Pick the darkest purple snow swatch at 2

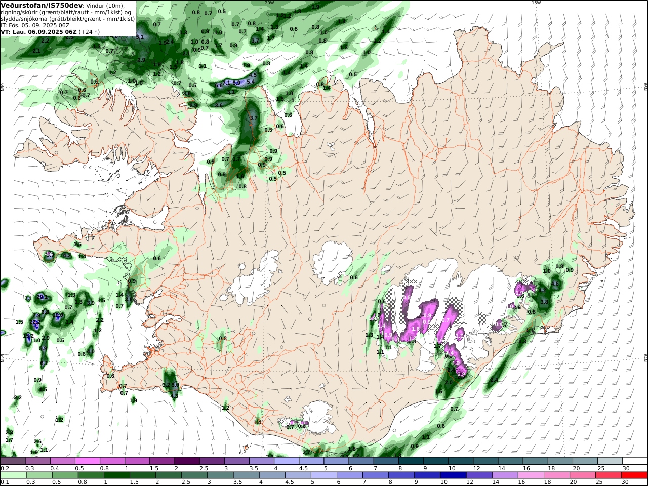(x=187, y=461)
